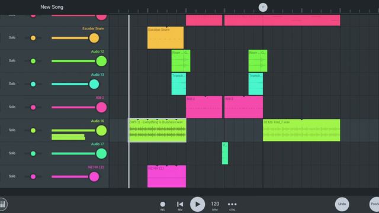This screenshot has height=213, width=379.
Task: Select the long pink clip on the topmost track
Action: (x=282, y=20)
